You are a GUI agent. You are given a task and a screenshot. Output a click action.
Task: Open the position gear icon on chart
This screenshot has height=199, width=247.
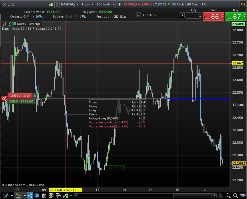pos(4,98)
